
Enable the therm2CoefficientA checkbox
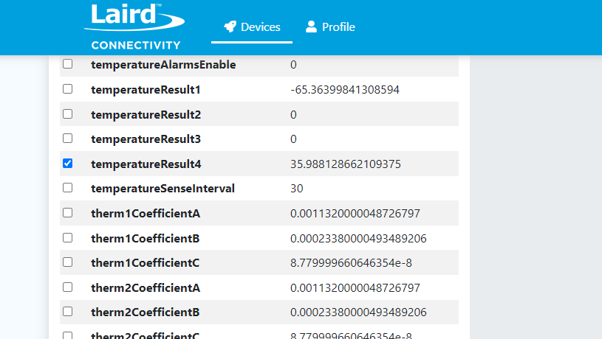[68, 287]
